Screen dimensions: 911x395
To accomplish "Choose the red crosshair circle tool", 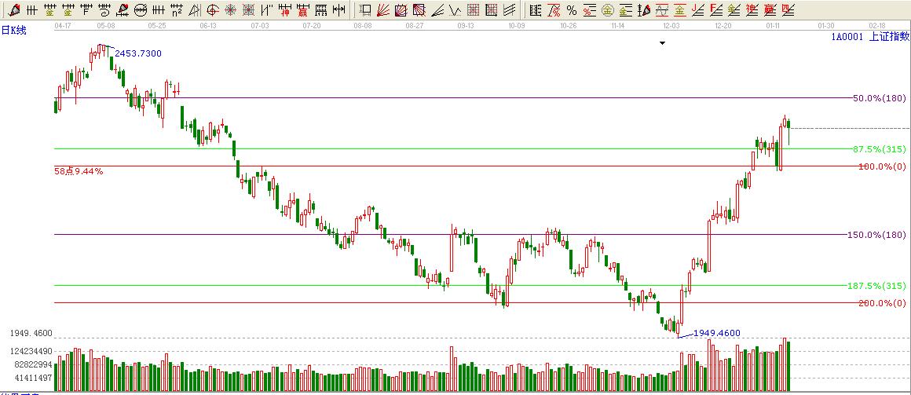I will (x=212, y=10).
